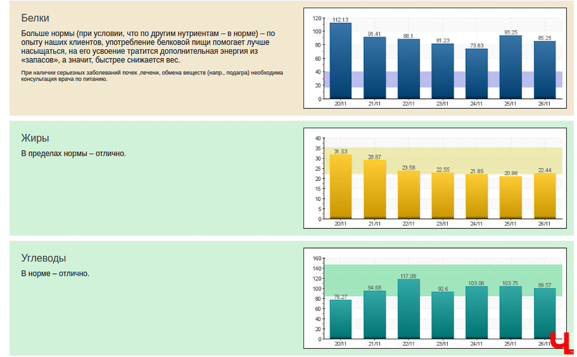The height and width of the screenshot is (357, 577).
Task: Click the "Жиры" section heading
Action: tap(35, 138)
